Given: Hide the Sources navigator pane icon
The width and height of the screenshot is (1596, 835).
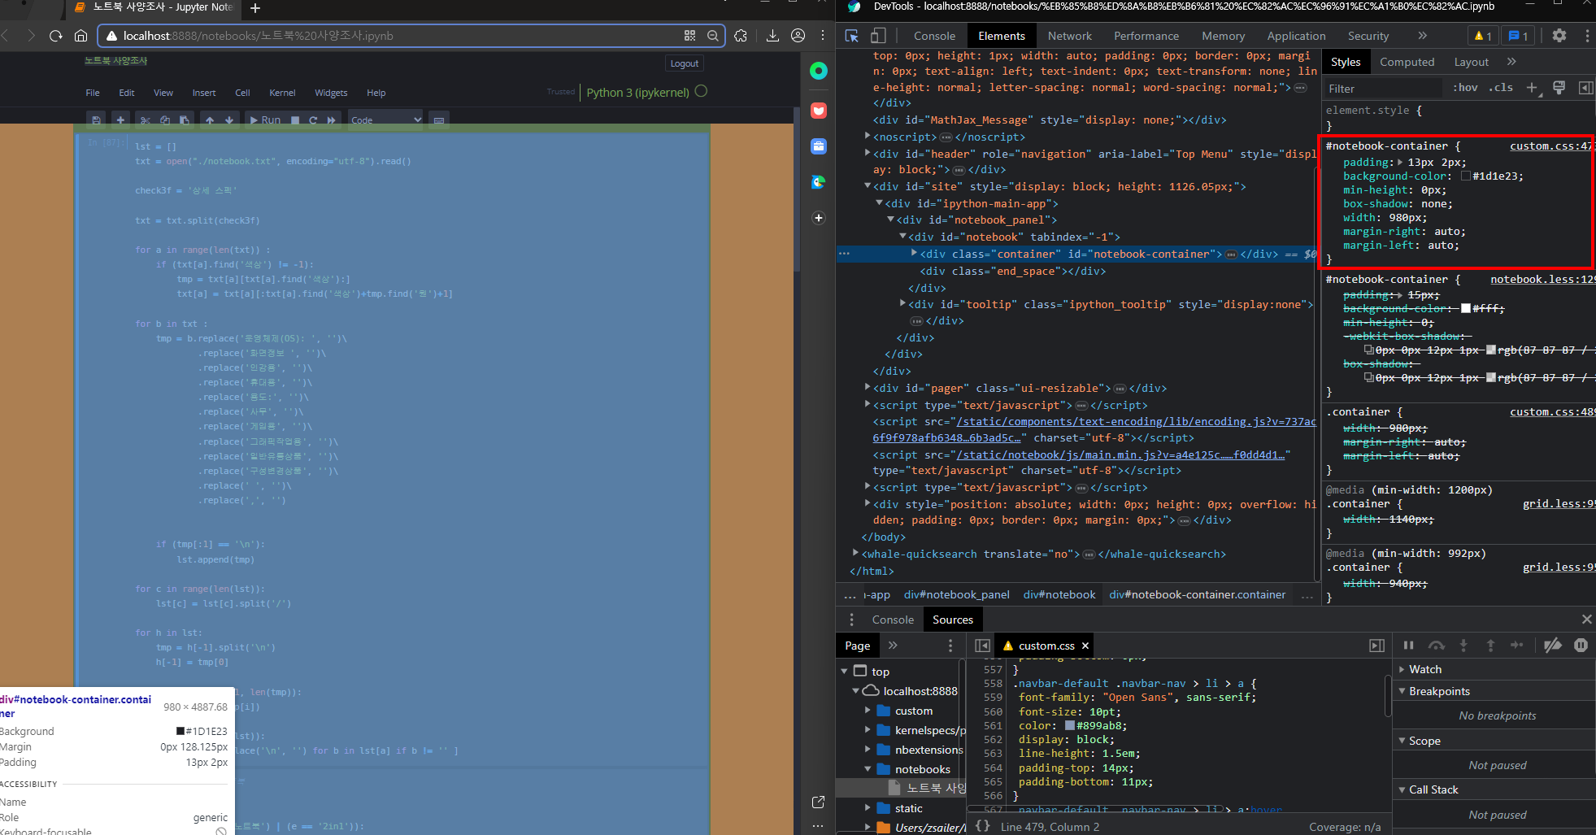Looking at the screenshot, I should pyautogui.click(x=982, y=646).
